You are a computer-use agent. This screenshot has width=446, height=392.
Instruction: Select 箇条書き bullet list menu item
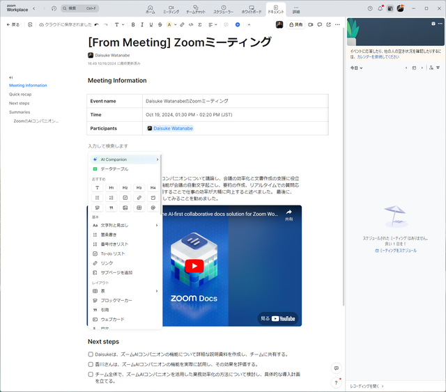(125, 235)
